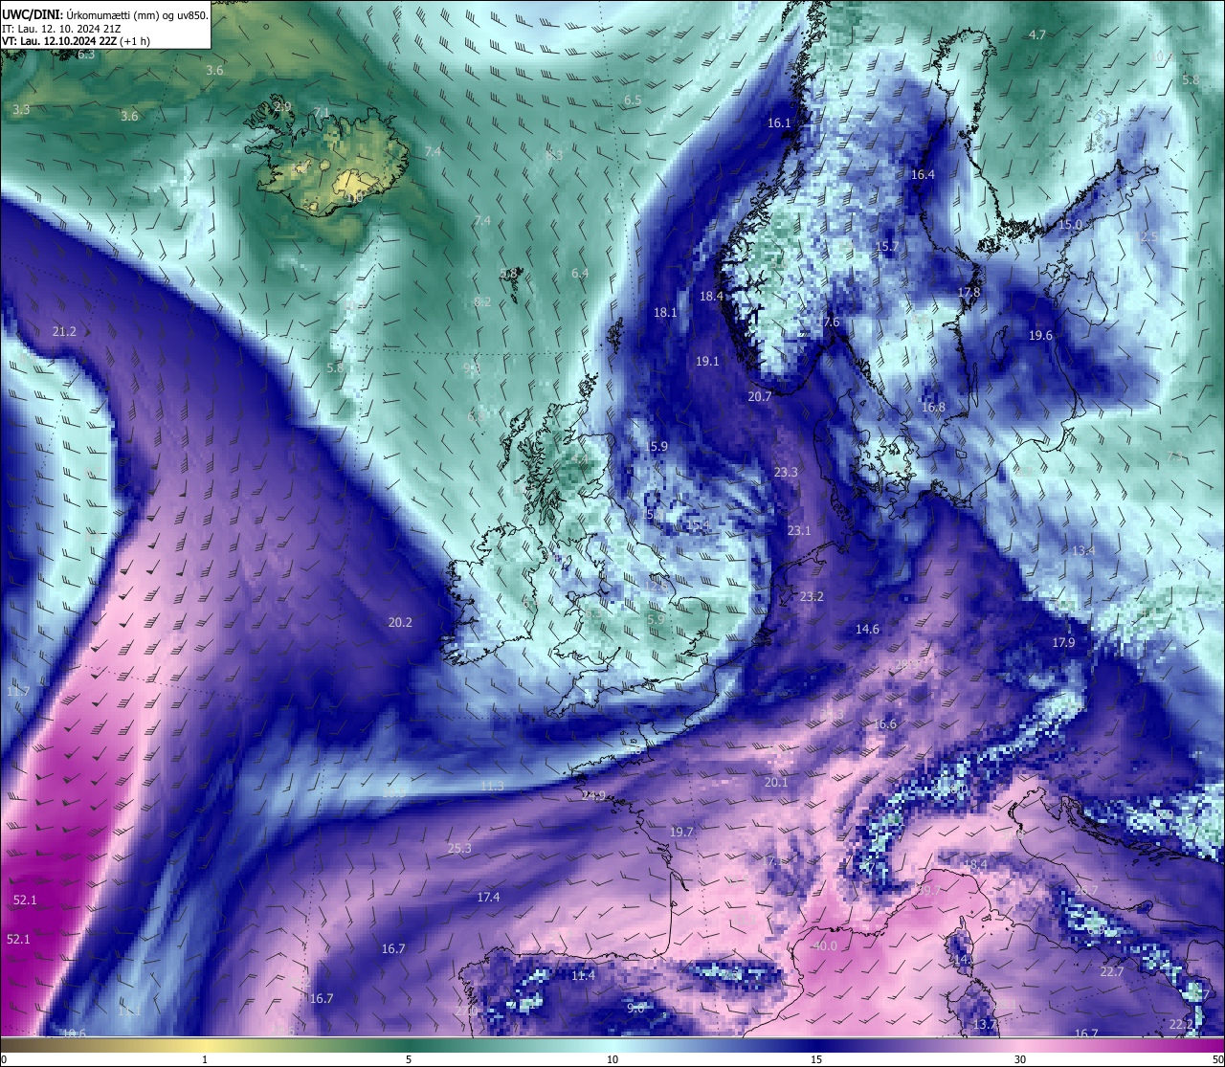Select the 19.7 map value
1225x1067 pixels.
click(681, 832)
